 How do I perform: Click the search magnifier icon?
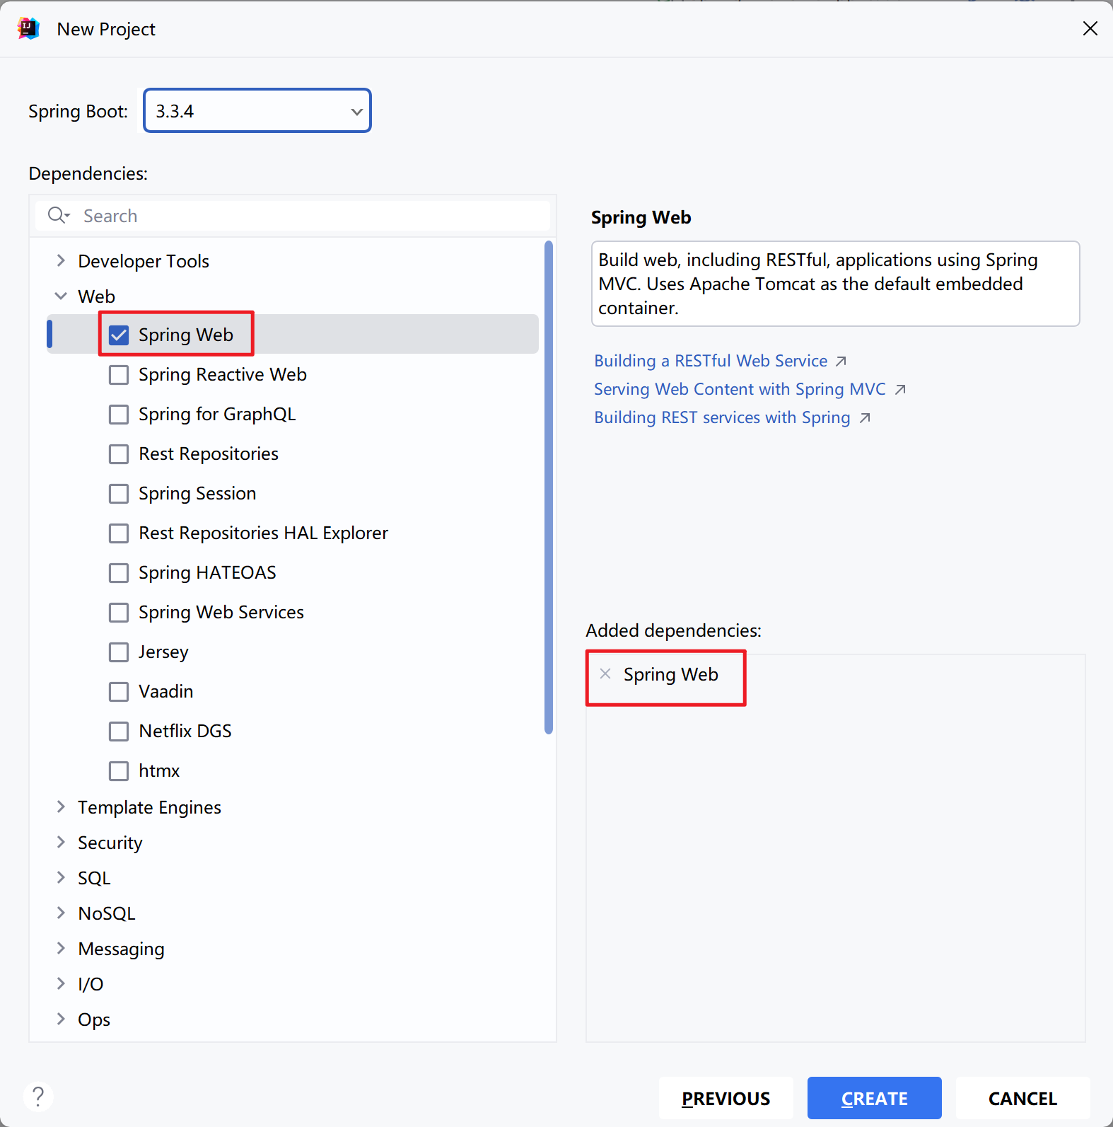coord(58,215)
